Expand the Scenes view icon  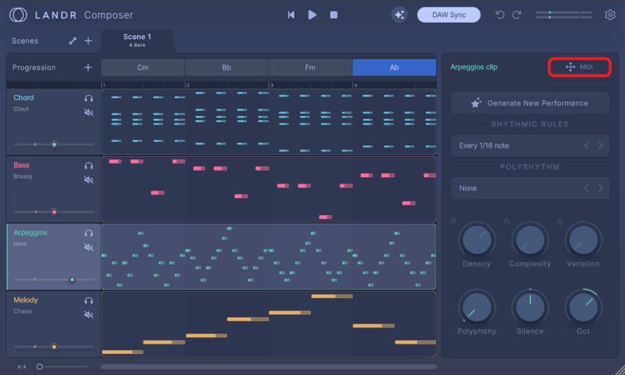pyautogui.click(x=73, y=41)
